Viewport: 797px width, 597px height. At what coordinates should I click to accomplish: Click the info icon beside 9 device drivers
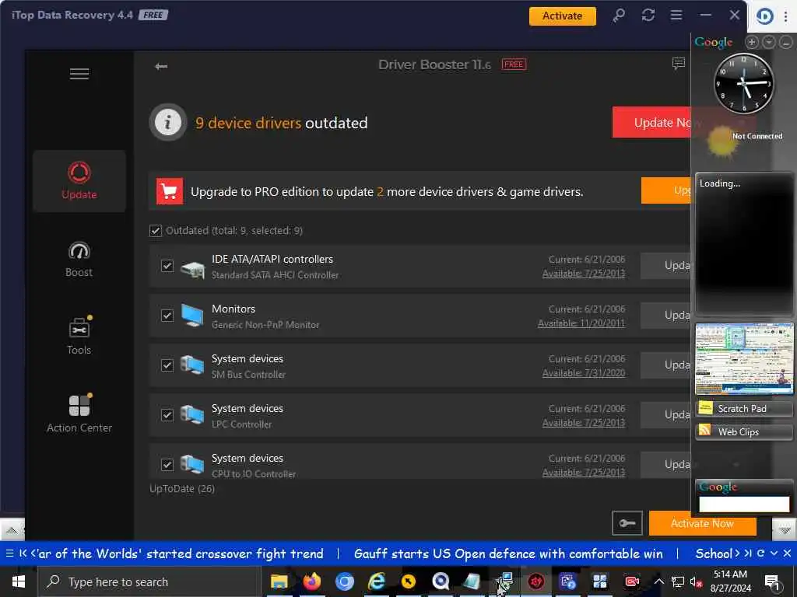coord(168,122)
